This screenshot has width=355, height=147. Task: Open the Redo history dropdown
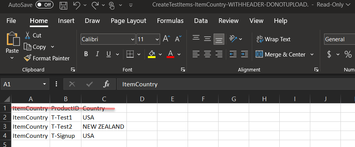pos(103,5)
